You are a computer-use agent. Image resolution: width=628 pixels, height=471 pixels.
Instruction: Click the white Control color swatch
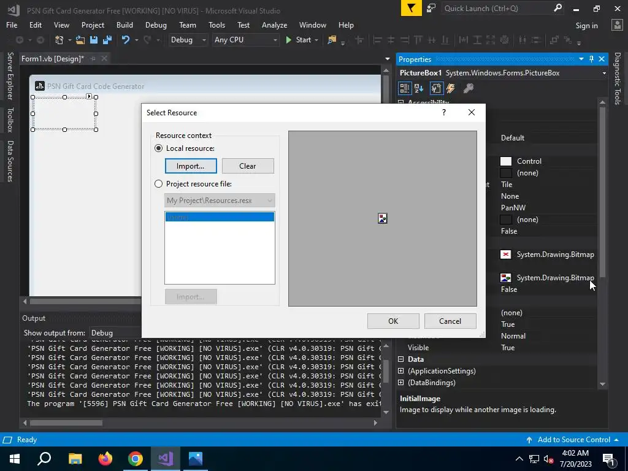(x=506, y=161)
